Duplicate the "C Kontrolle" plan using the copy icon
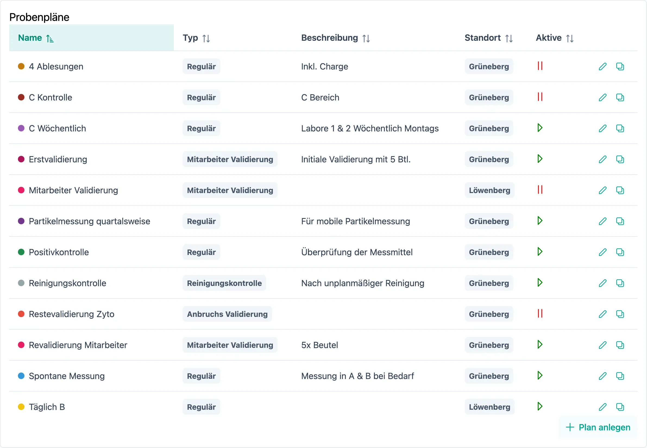 (x=620, y=97)
